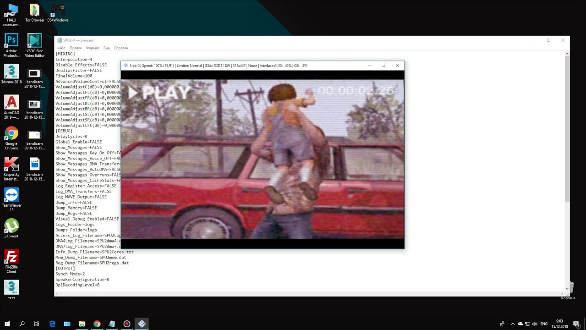
Task: Click the [OUTPUT] section line
Action: coord(65,269)
